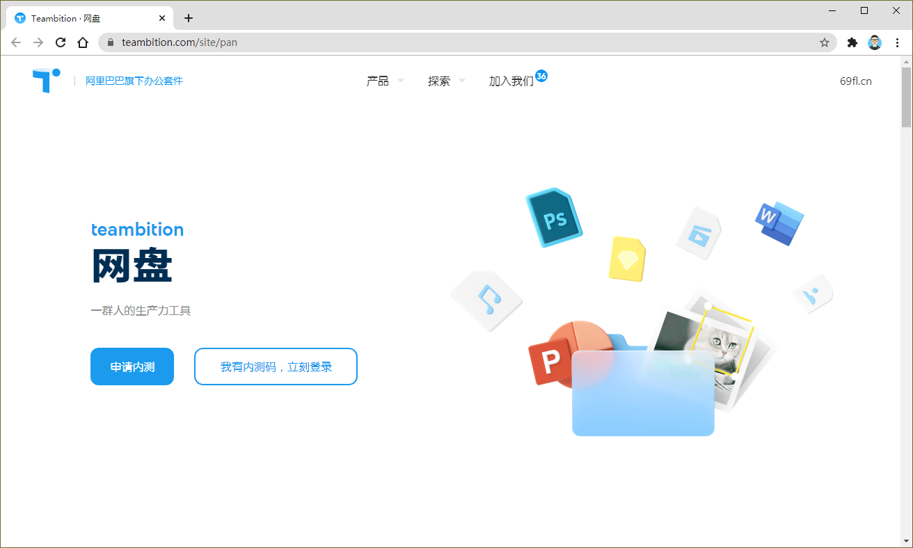Open the extensions puzzle icon
This screenshot has width=913, height=548.
(852, 42)
